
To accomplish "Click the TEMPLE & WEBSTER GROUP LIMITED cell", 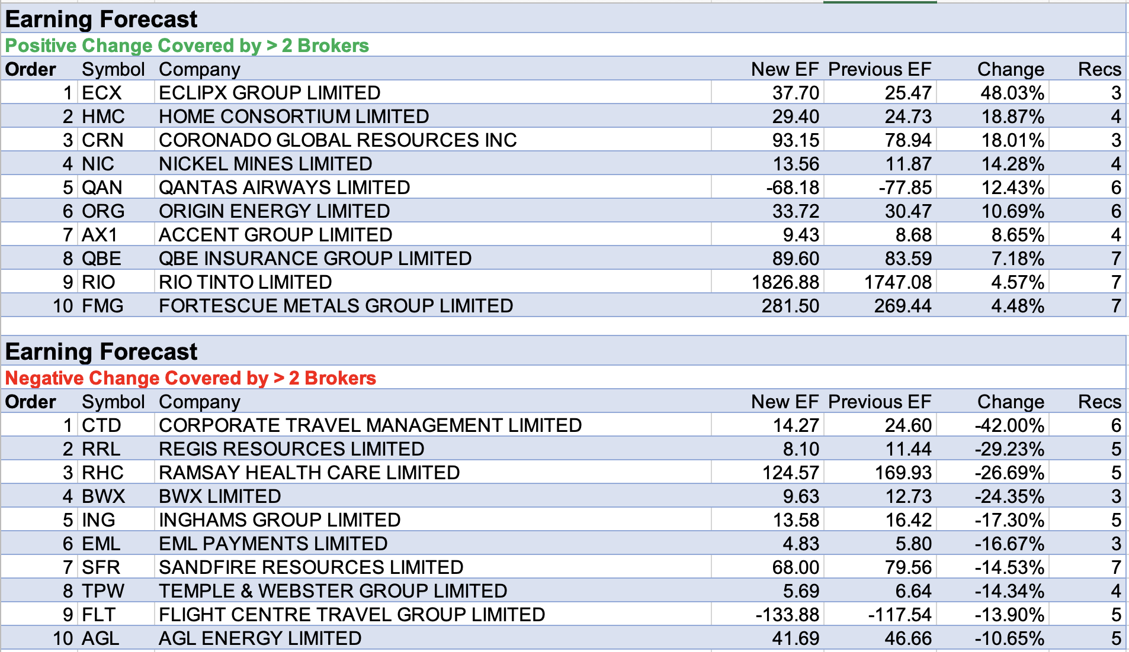I will tap(333, 591).
